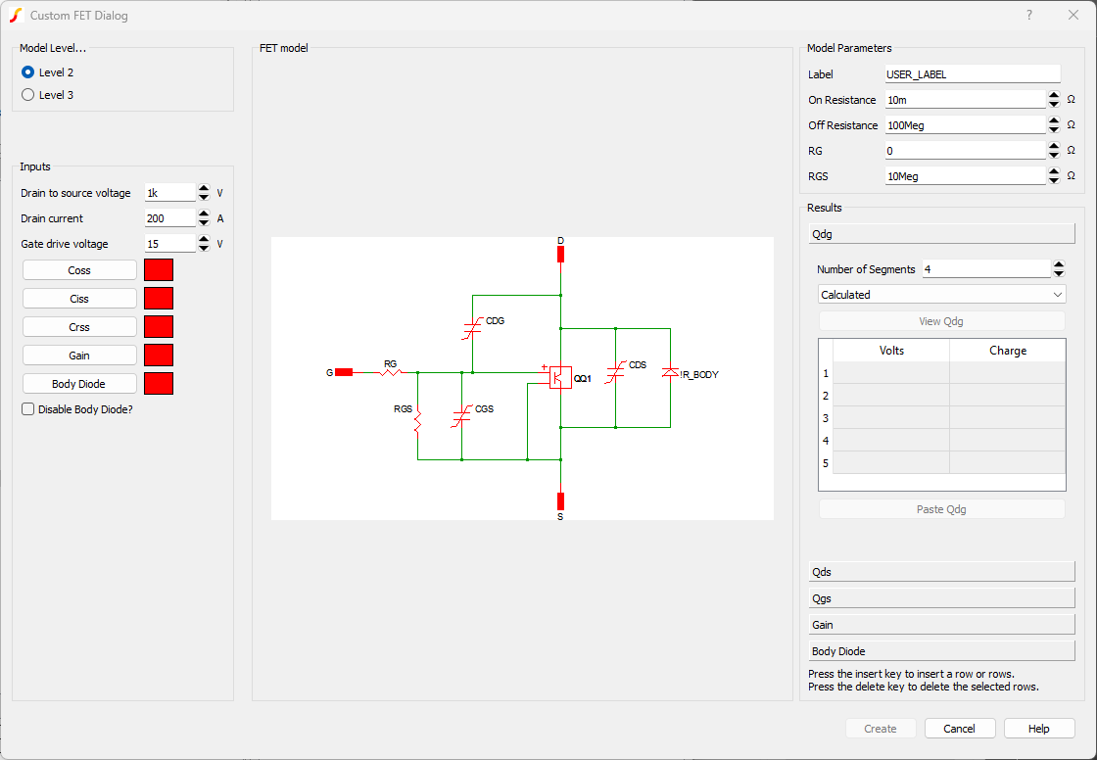Click the help question mark icon in title bar
This screenshot has height=760, width=1097.
coord(1028,16)
